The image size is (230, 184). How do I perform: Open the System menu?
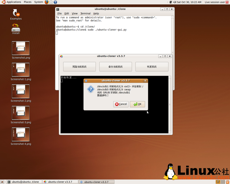[x=39, y=2]
